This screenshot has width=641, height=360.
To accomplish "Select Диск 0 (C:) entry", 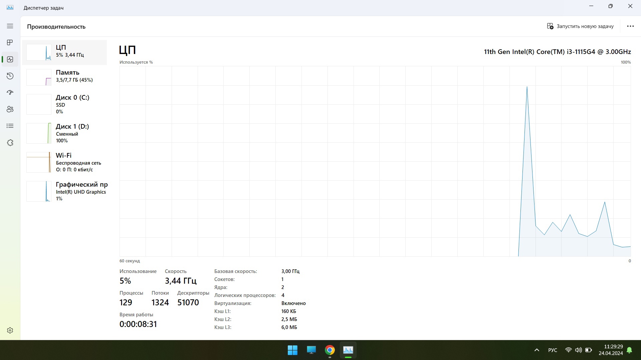I will [x=64, y=104].
